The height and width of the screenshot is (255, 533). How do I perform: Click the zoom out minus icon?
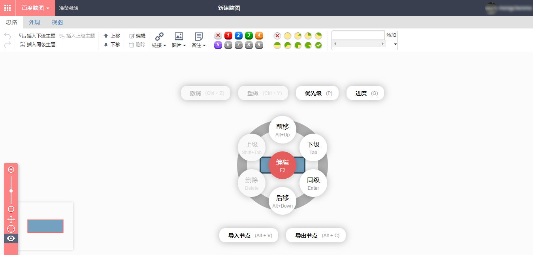point(11,209)
